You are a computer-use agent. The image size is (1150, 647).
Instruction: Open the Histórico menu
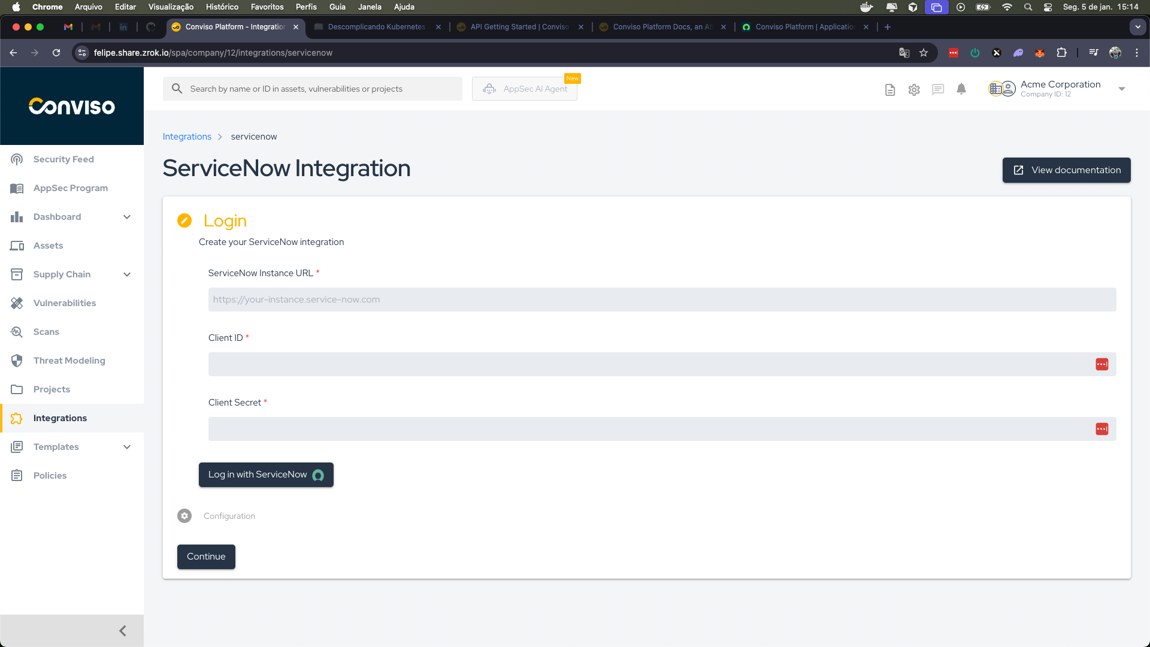point(221,7)
